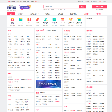Focus the search input field
The width and height of the screenshot is (112, 112).
click(x=61, y=7)
